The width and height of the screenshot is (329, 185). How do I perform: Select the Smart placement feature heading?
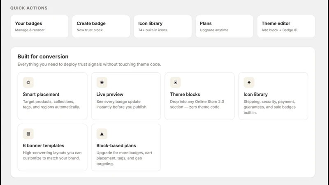[41, 95]
